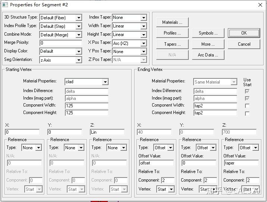The height and width of the screenshot is (202, 267).
Task: Open starting vertex Z Reference Type dropdown
Action: [x=116, y=147]
